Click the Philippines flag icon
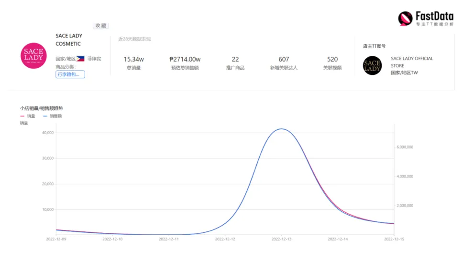Image resolution: width=463 pixels, height=260 pixels. click(80, 59)
